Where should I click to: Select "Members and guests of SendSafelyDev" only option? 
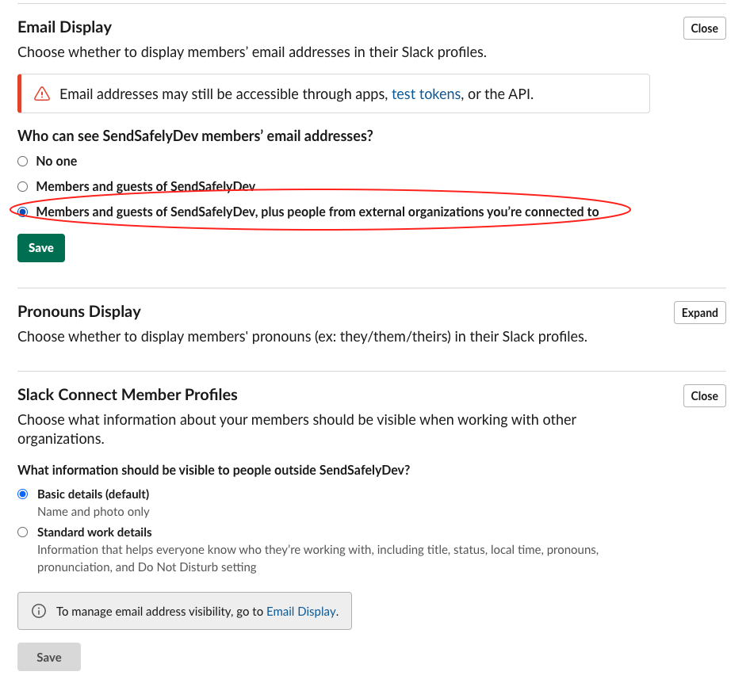click(x=23, y=187)
